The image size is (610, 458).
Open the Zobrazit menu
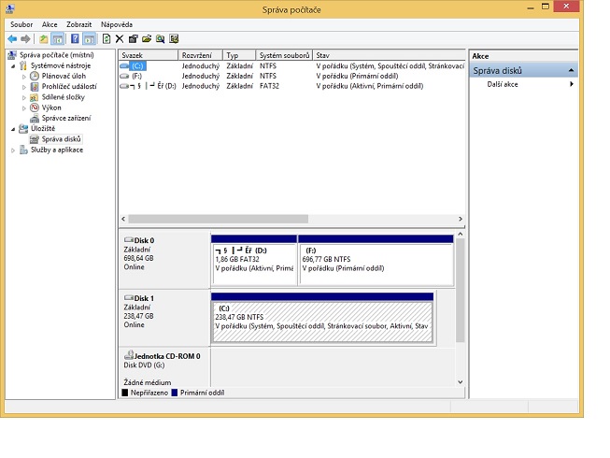pyautogui.click(x=79, y=24)
